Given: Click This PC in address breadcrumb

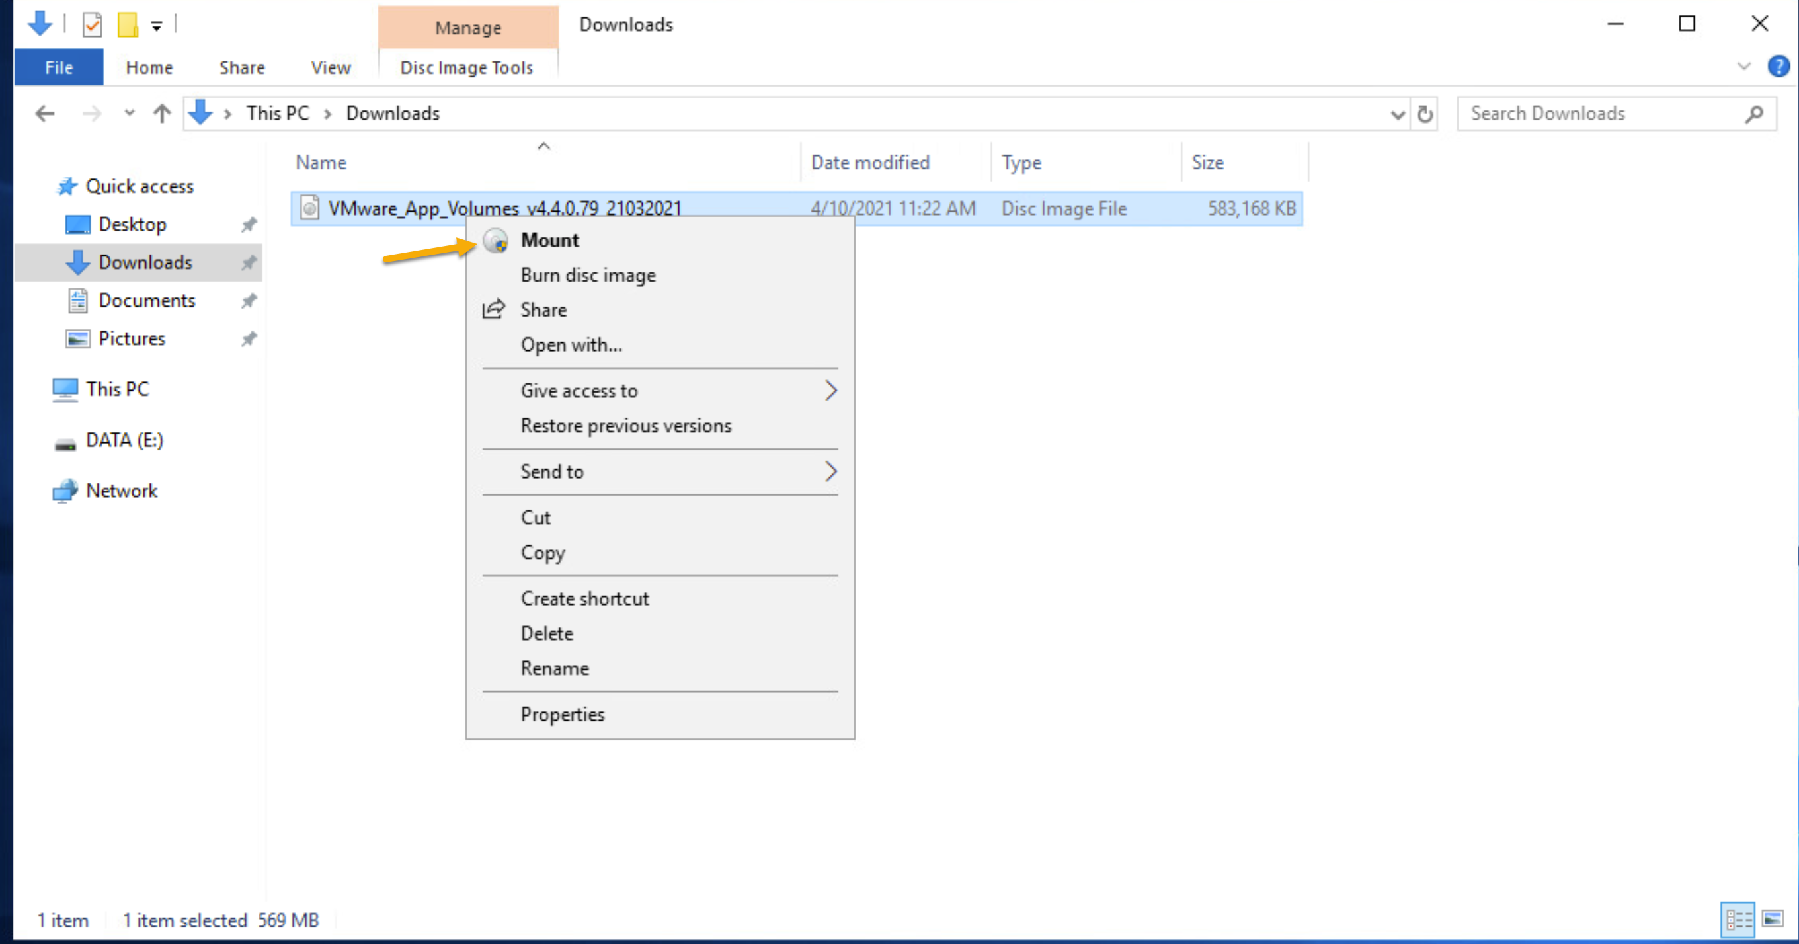Looking at the screenshot, I should tap(277, 113).
